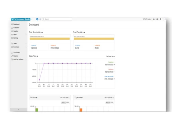Click the Outgoing amount value
Screen dimensions: 172x129
click(x=109, y=72)
